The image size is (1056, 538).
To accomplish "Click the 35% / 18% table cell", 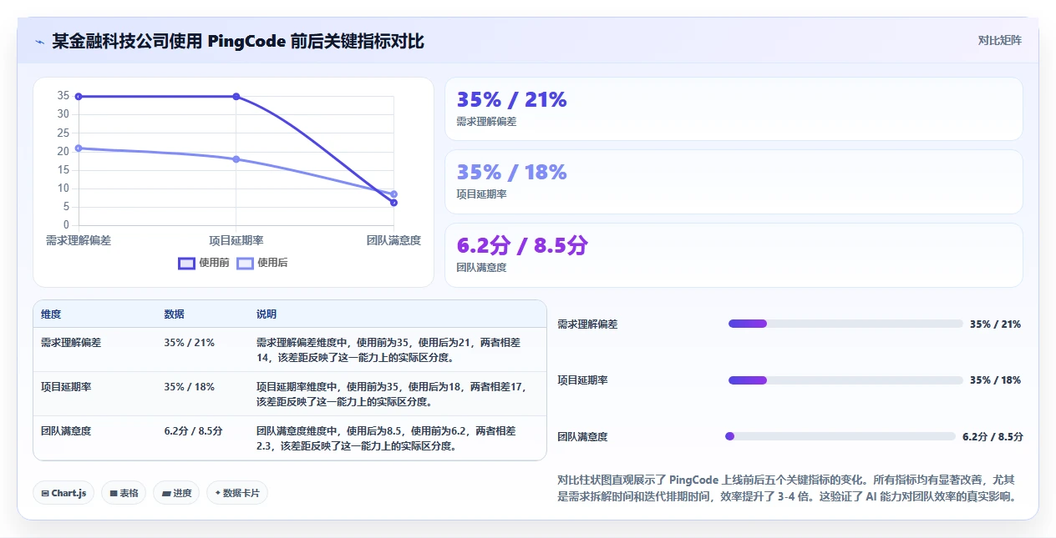I will tap(190, 387).
